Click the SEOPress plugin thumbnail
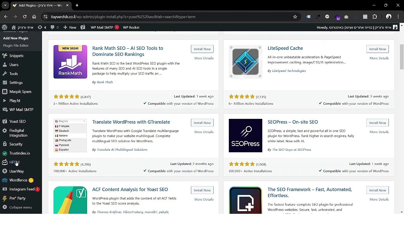This screenshot has width=404, height=227. [246, 136]
